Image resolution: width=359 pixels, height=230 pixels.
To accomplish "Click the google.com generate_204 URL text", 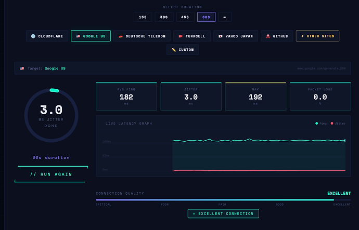I will pyautogui.click(x=322, y=69).
